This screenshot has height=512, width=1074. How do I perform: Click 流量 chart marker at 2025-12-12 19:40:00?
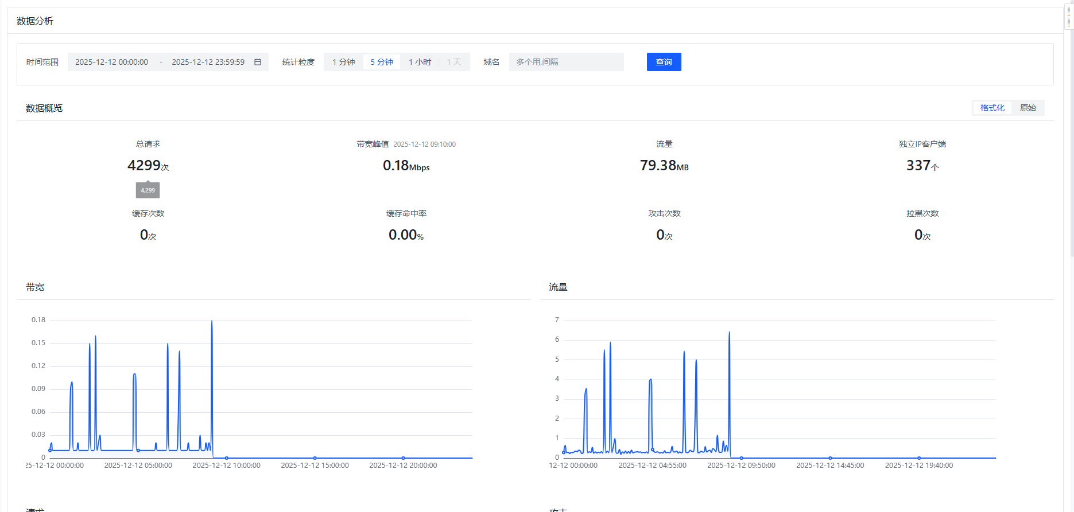[919, 458]
